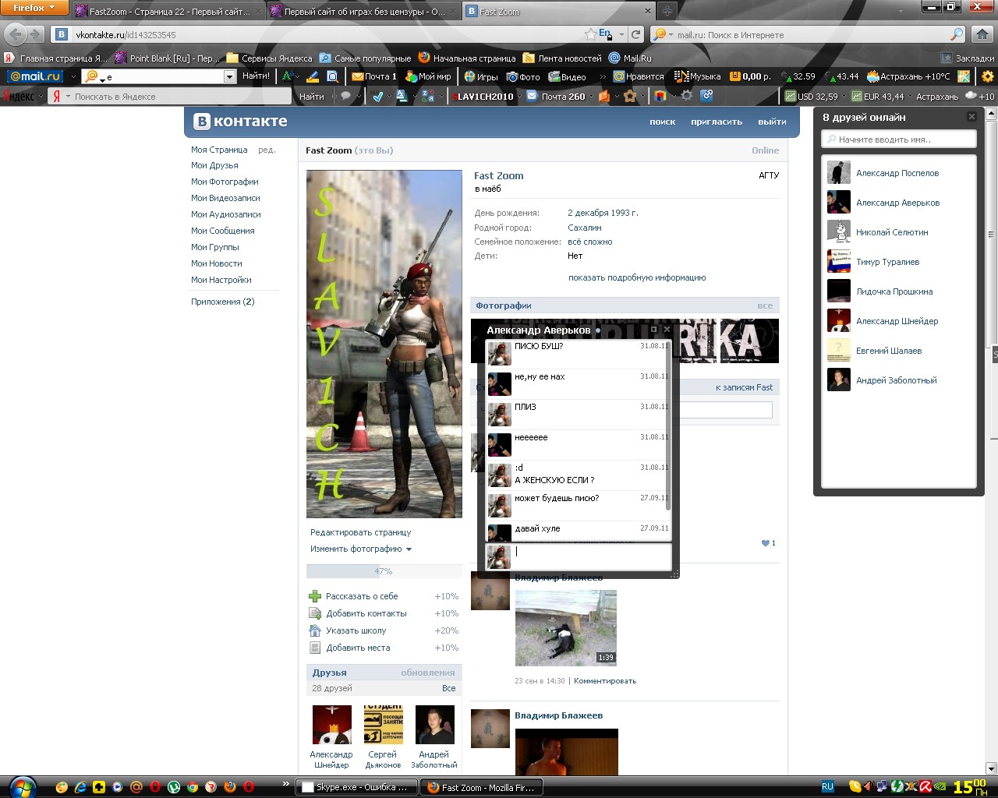Click the Закладки bookmarks button
Screen dimensions: 998x798
[x=968, y=58]
